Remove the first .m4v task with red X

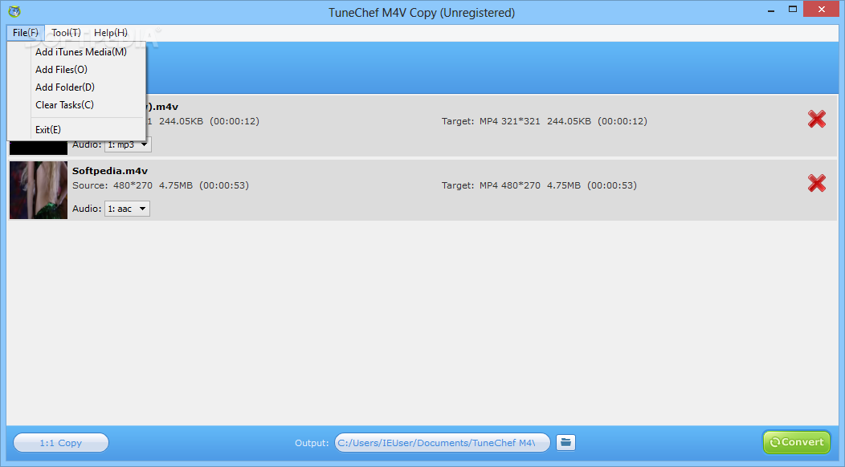(816, 119)
